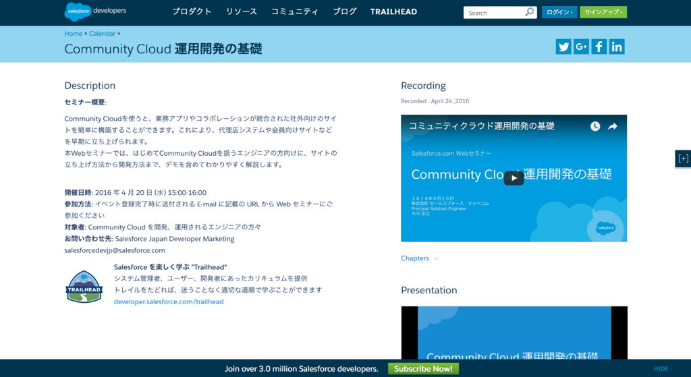
Task: Click the video share arrow icon
Action: [613, 126]
